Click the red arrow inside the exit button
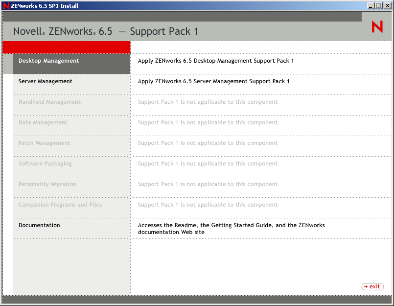 [366, 286]
